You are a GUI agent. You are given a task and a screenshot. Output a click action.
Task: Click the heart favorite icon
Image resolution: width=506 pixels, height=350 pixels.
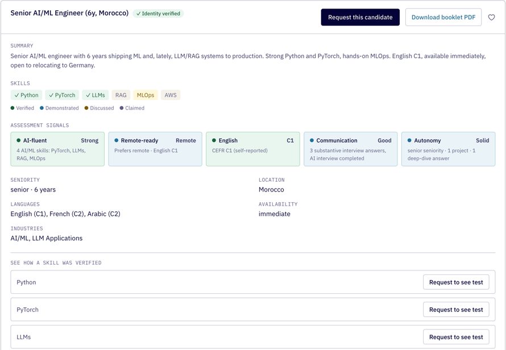491,18
